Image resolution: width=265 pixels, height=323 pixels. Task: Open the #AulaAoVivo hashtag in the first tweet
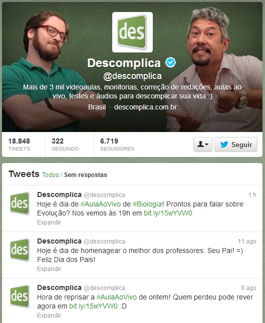pyautogui.click(x=101, y=204)
